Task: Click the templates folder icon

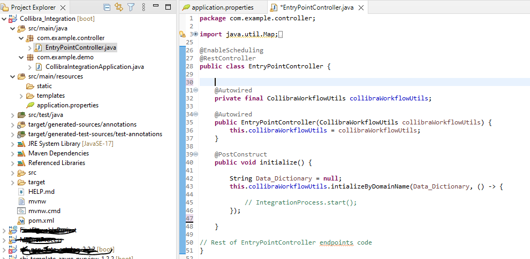Action: [30, 96]
